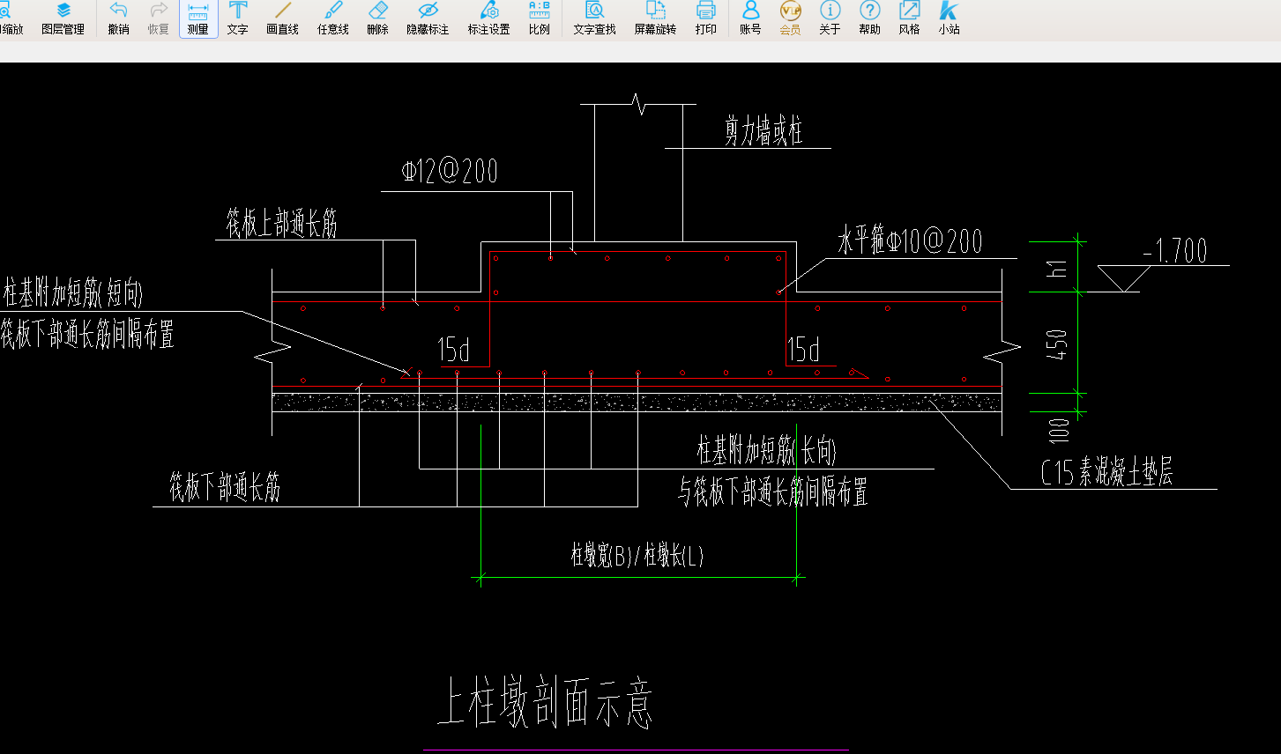Click the 100 dimension value
The image size is (1281, 754).
(x=1061, y=431)
